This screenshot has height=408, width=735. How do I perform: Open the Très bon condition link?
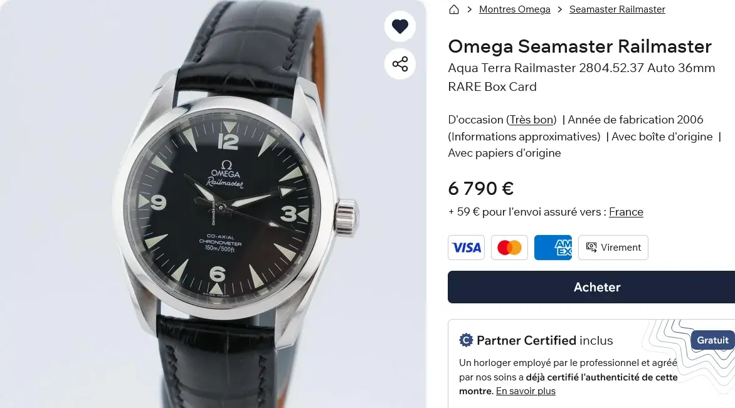point(531,119)
